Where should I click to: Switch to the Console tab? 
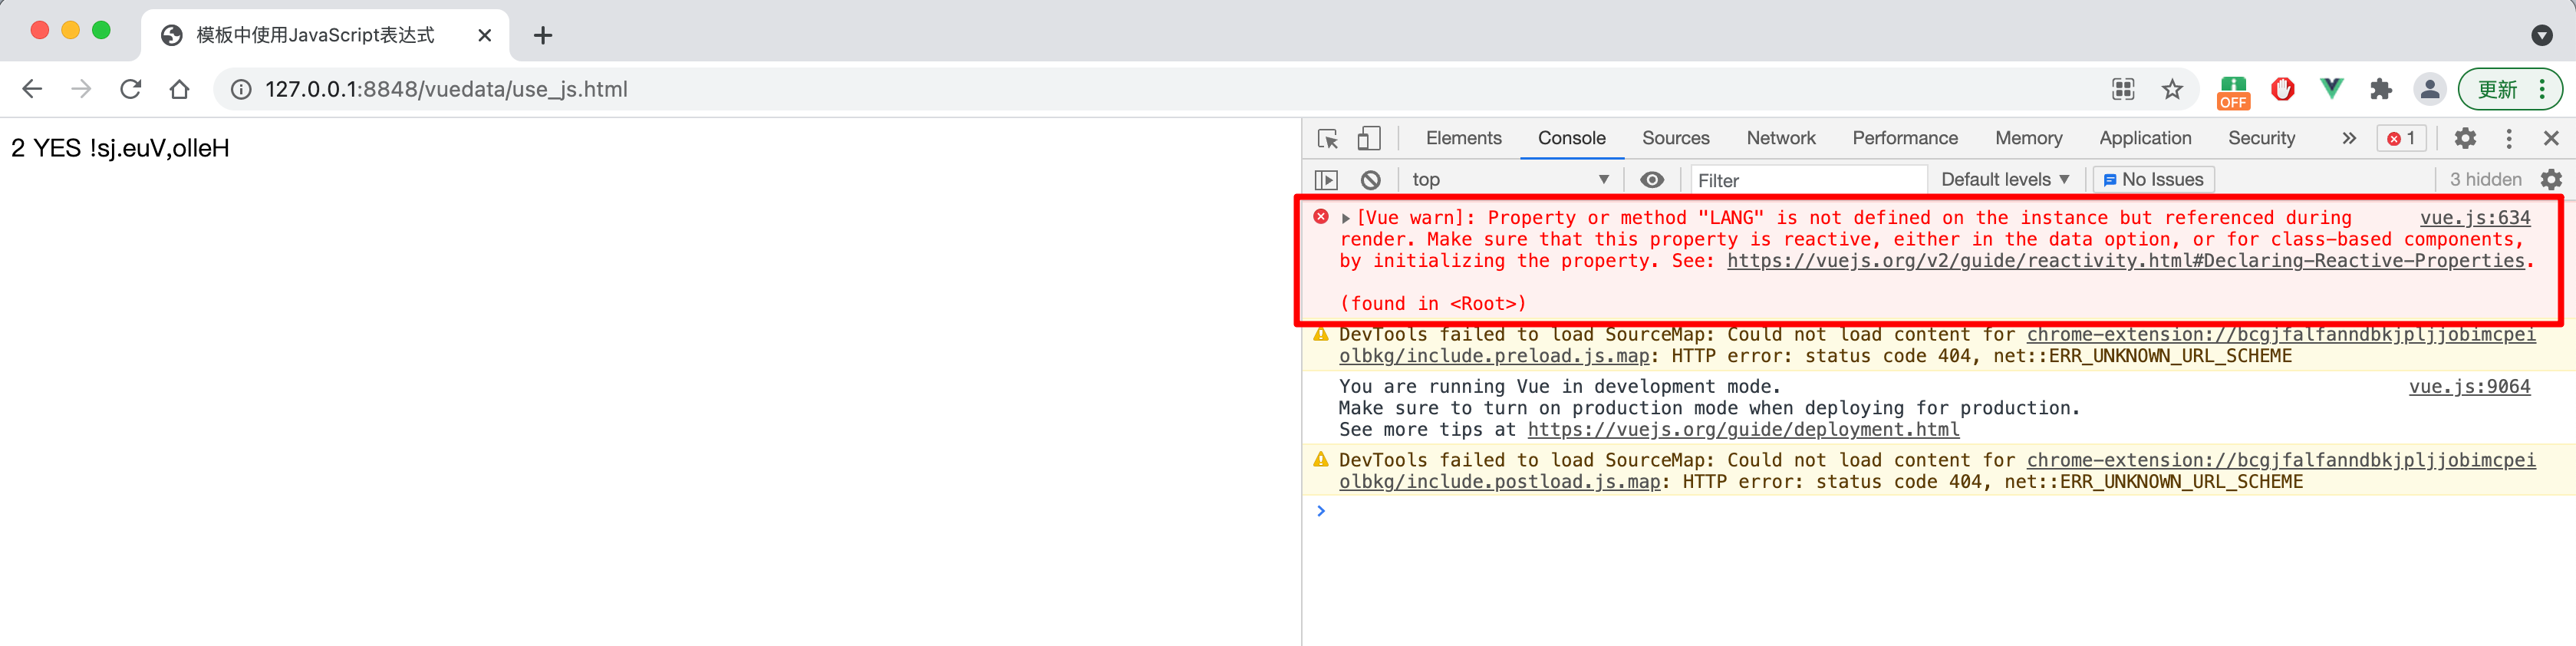click(x=1571, y=138)
